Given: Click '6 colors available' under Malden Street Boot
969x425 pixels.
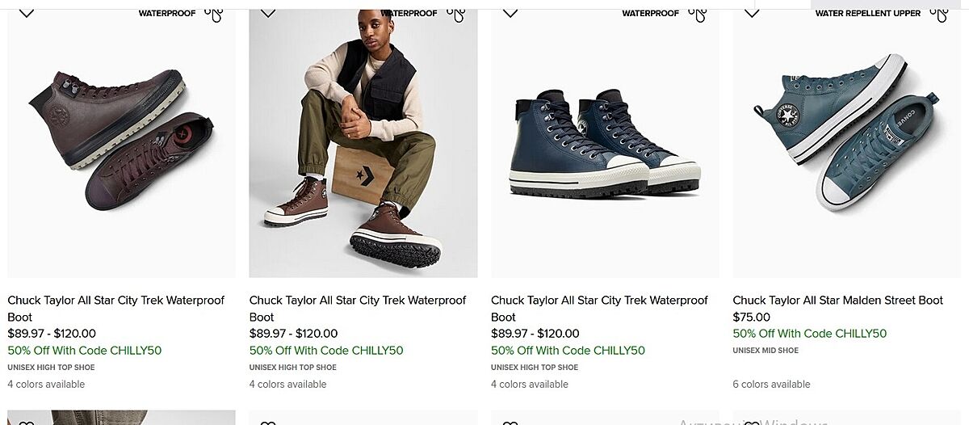Looking at the screenshot, I should click(x=771, y=385).
